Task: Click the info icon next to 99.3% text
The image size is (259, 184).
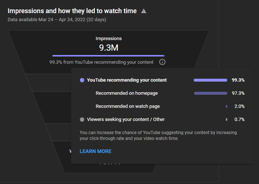Action: 162,62
